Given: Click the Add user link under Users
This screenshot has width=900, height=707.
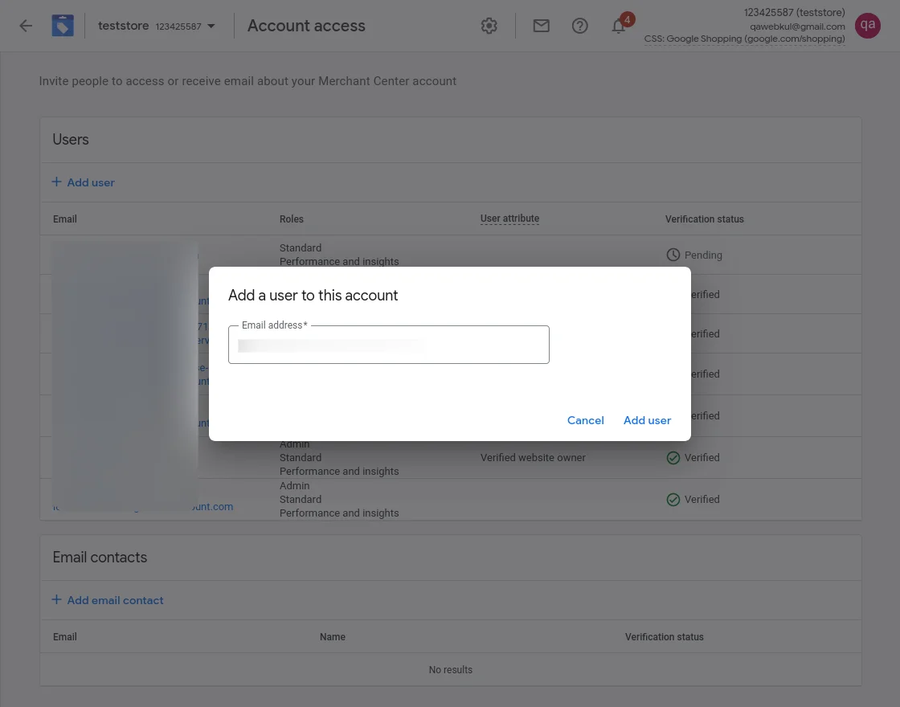Looking at the screenshot, I should (x=84, y=182).
